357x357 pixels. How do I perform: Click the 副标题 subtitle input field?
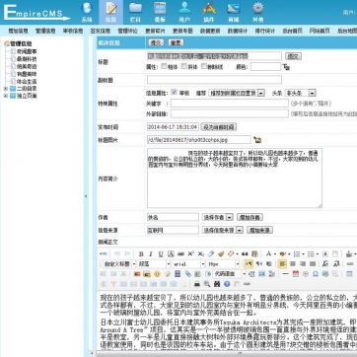click(x=214, y=80)
